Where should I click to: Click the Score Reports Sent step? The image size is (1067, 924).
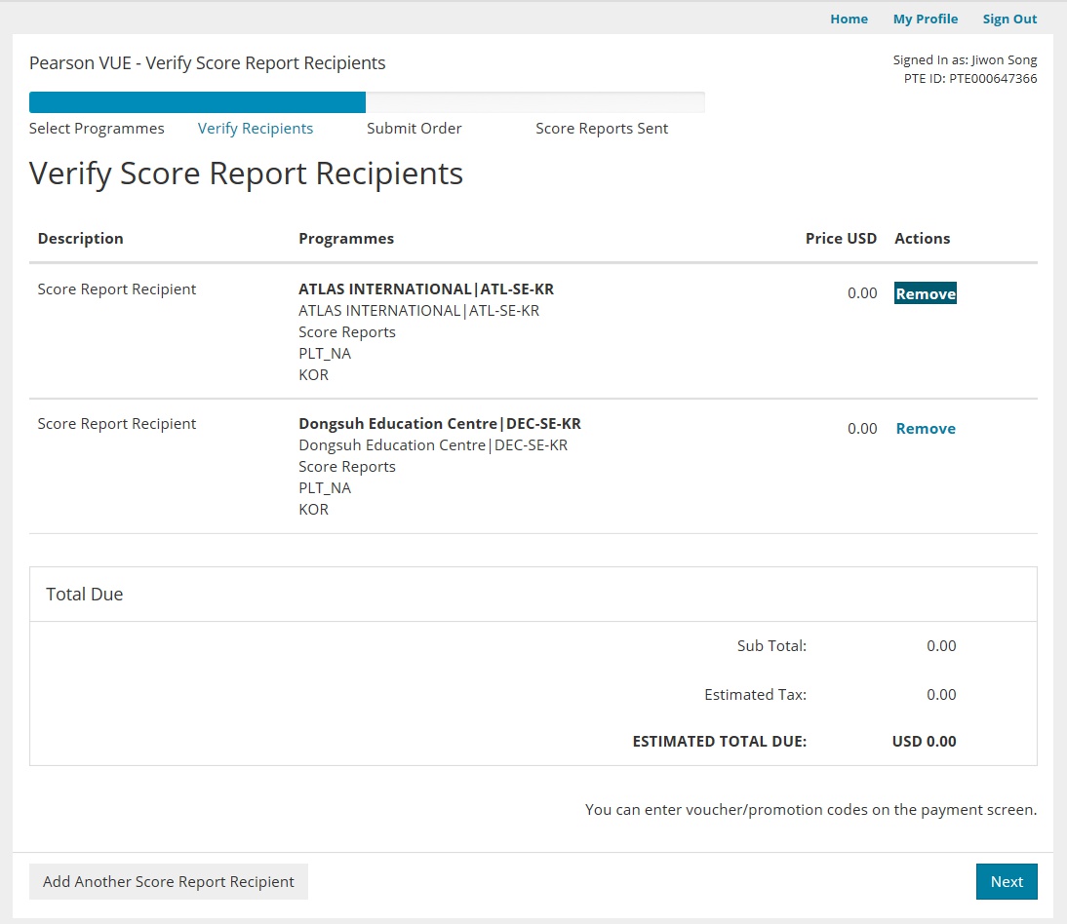(602, 129)
